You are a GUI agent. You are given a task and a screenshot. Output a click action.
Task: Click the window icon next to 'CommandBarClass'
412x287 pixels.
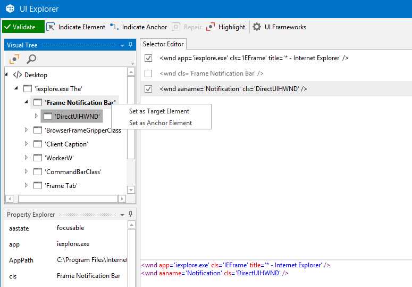(38, 172)
